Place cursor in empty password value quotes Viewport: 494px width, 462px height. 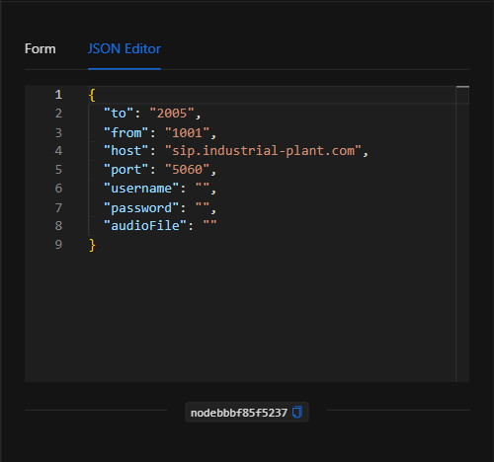pos(203,208)
